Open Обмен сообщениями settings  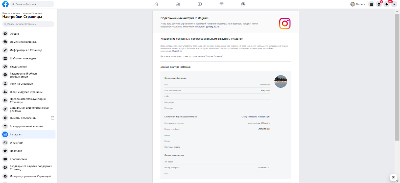coord(28,42)
